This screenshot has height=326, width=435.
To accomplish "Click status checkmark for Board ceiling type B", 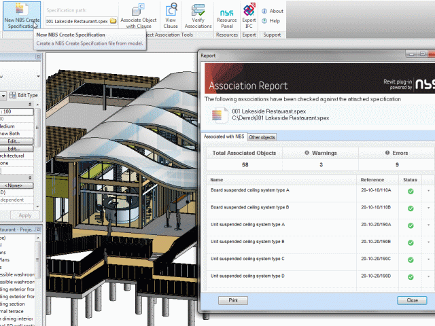I will (x=411, y=209).
